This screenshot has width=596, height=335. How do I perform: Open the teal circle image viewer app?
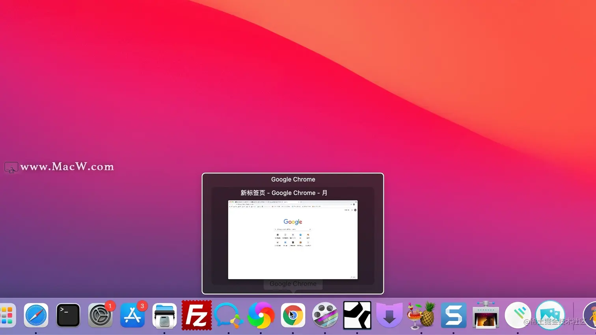point(550,315)
